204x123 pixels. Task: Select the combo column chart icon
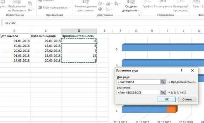click(x=116, y=4)
